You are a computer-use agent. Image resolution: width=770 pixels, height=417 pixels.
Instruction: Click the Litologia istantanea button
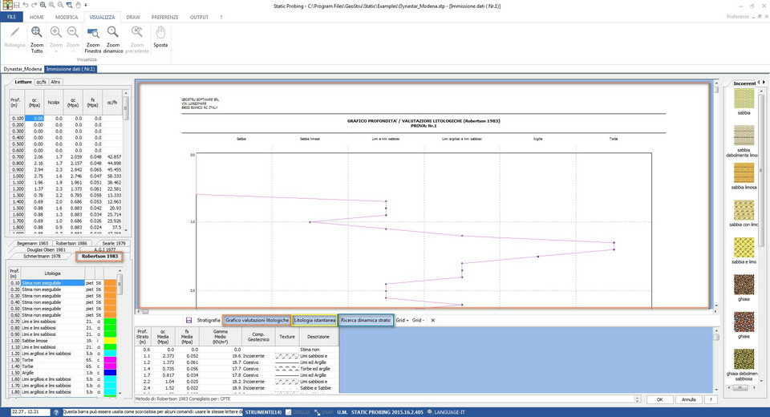pyautogui.click(x=314, y=320)
